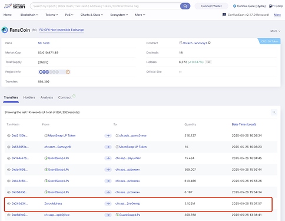
Task: Click the release announcement flag icon
Action: [x=224, y=15]
